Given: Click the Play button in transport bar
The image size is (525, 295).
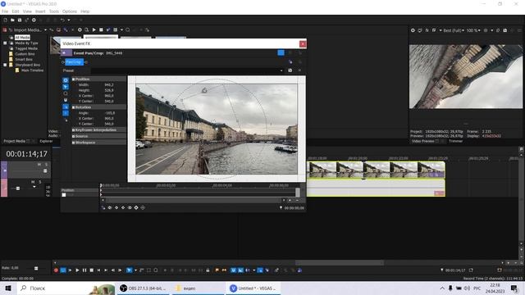Looking at the screenshot, I should coord(77,270).
